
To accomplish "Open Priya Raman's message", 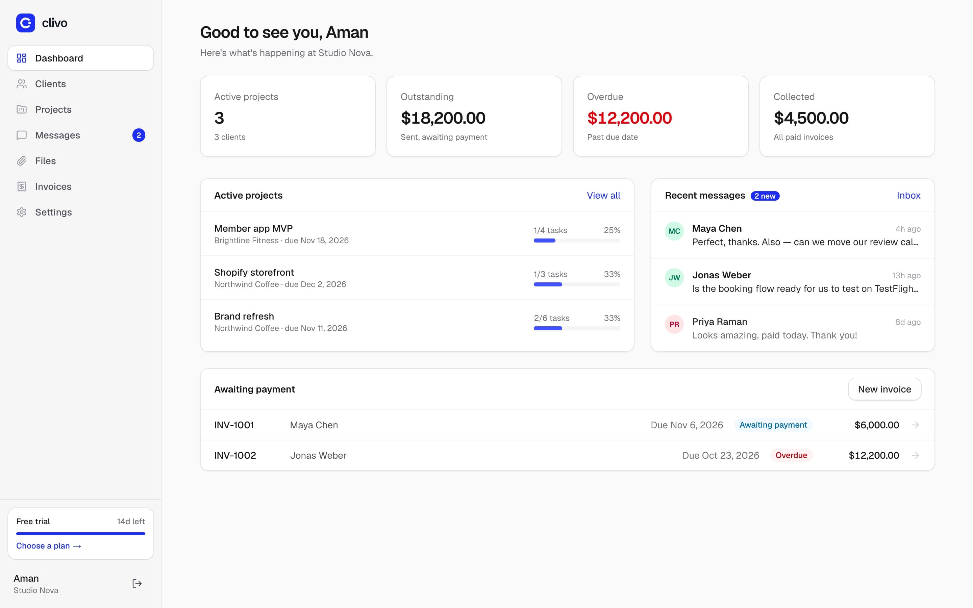I will coord(793,328).
